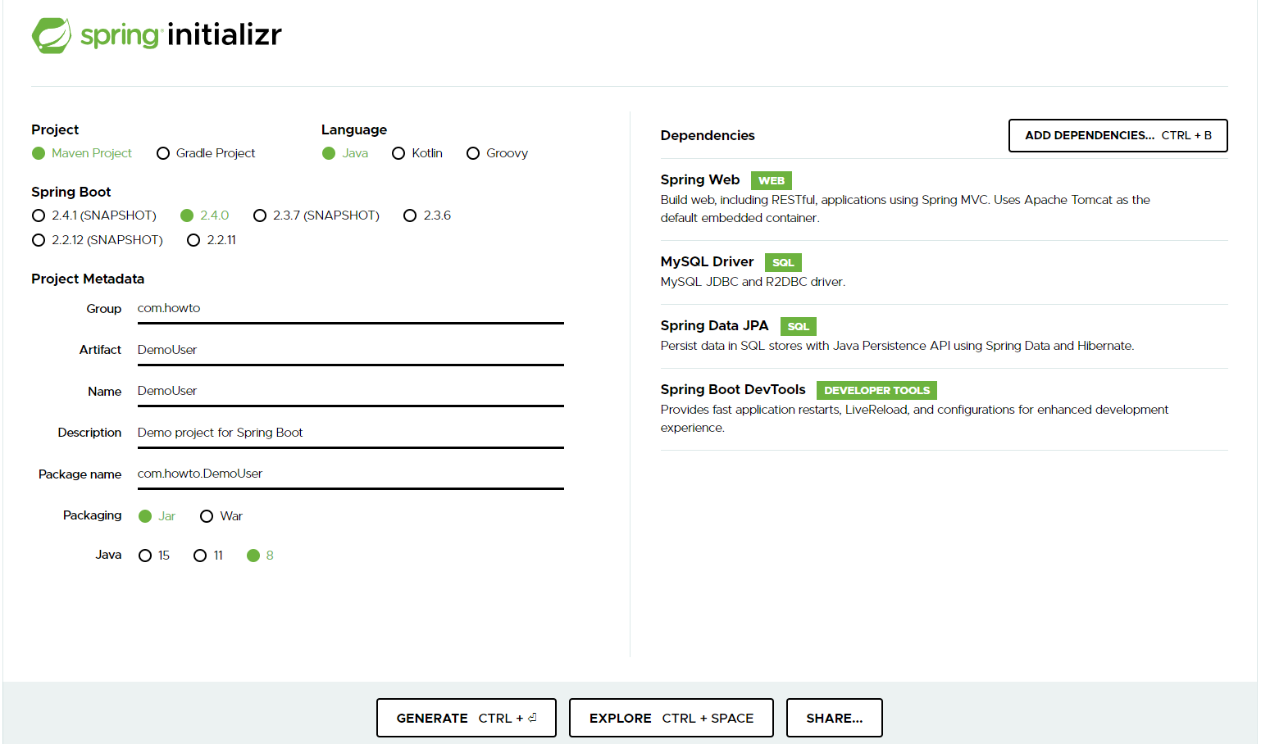Click the Spring Initializr leaf logo
Image resolution: width=1261 pixels, height=744 pixels.
click(51, 35)
